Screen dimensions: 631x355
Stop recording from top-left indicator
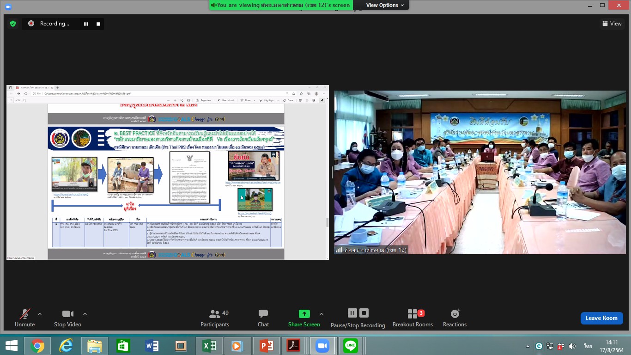click(98, 24)
